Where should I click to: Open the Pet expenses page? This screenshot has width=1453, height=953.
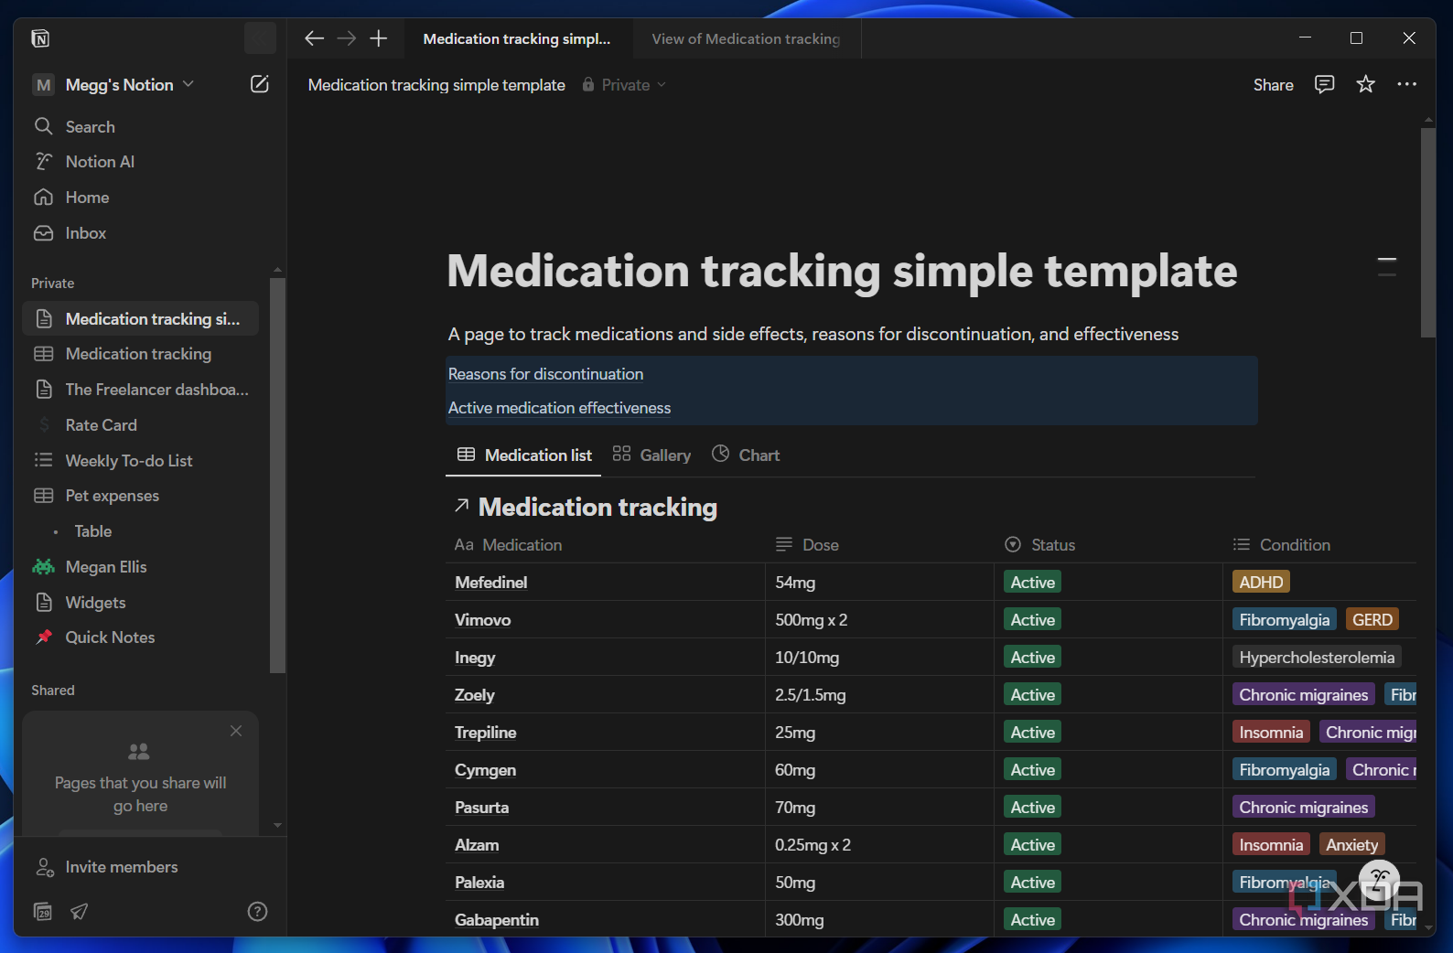tap(141, 496)
